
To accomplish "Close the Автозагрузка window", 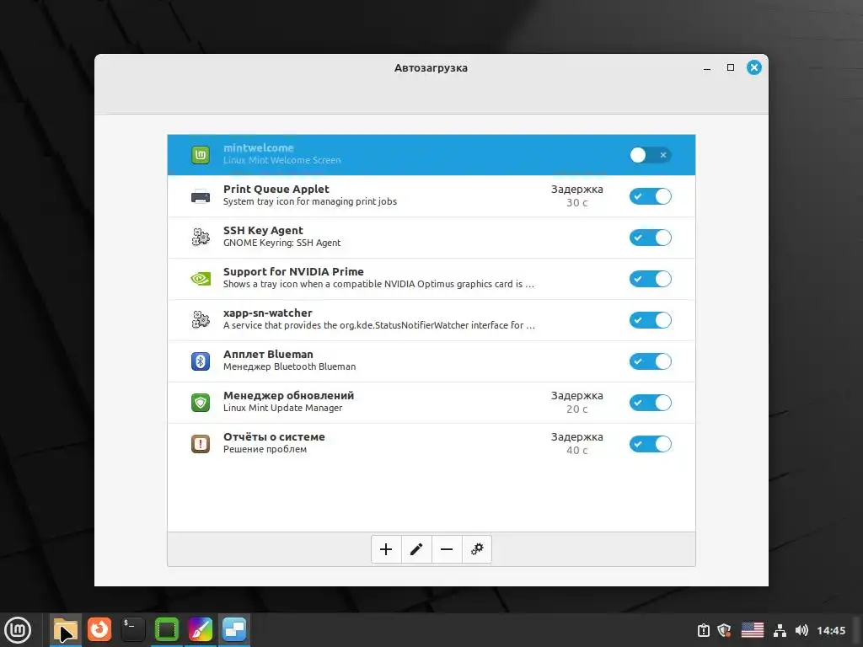I will click(x=754, y=67).
